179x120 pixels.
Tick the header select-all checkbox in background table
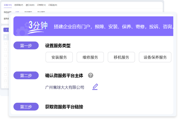pyautogui.click(x=5, y=37)
